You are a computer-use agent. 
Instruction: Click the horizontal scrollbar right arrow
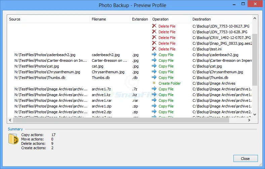tap(249, 120)
